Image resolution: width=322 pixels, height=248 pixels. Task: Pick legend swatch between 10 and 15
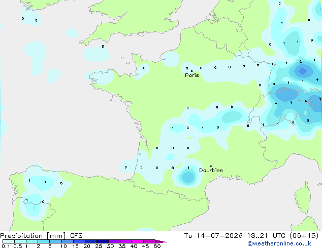[x=68, y=241]
